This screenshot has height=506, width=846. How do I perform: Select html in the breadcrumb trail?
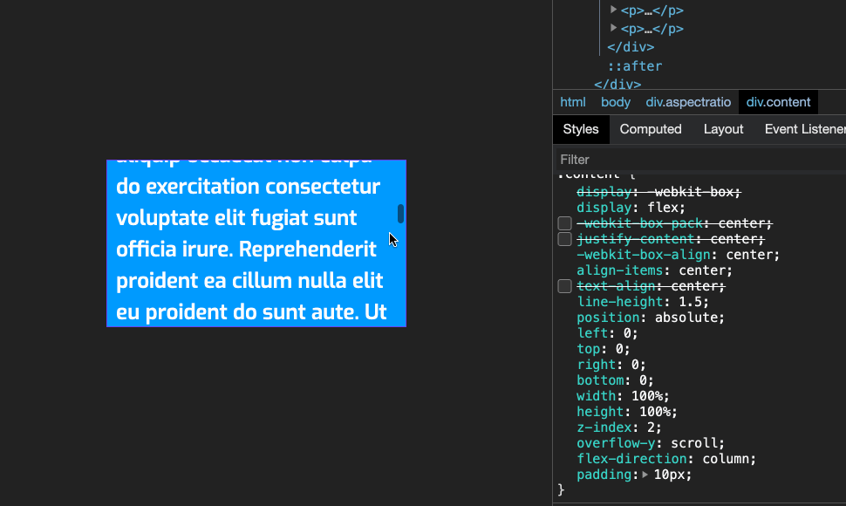(572, 102)
